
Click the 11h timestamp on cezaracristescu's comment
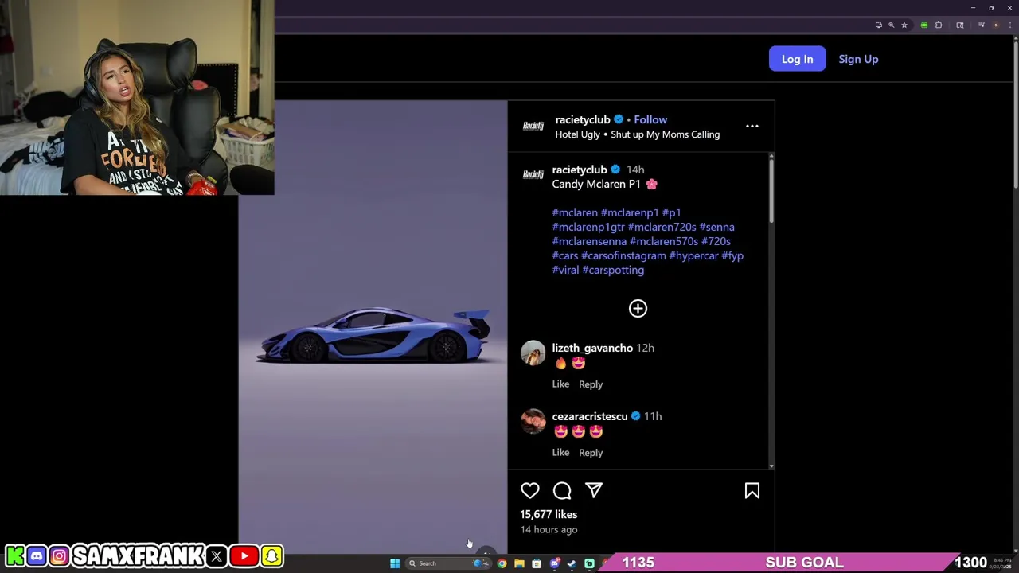pos(653,416)
